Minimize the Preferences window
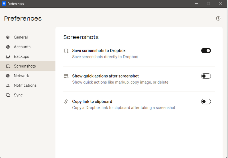The image size is (228, 158). (x=197, y=4)
